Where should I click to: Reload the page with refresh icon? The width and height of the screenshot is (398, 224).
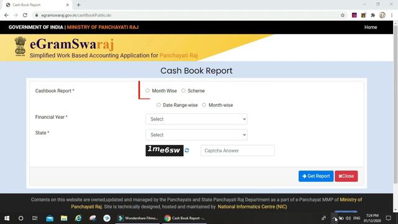25,15
